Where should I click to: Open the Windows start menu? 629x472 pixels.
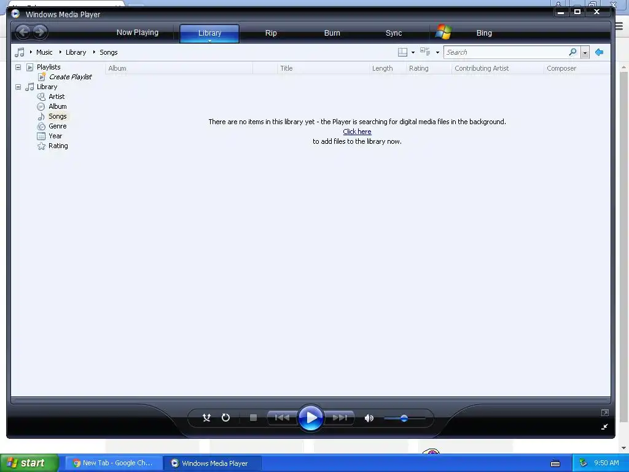[29, 463]
